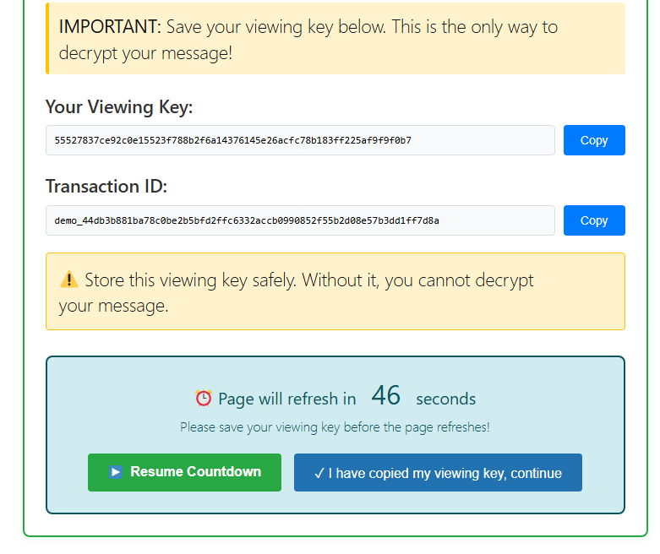Viewport: 660px width, 554px height.
Task: Click 'decrypt your message!' in the top banner
Action: click(x=145, y=52)
